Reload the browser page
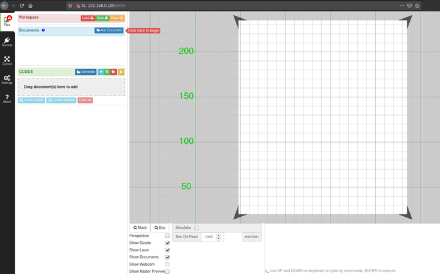Screen dimensions: 440x274 [21, 6]
